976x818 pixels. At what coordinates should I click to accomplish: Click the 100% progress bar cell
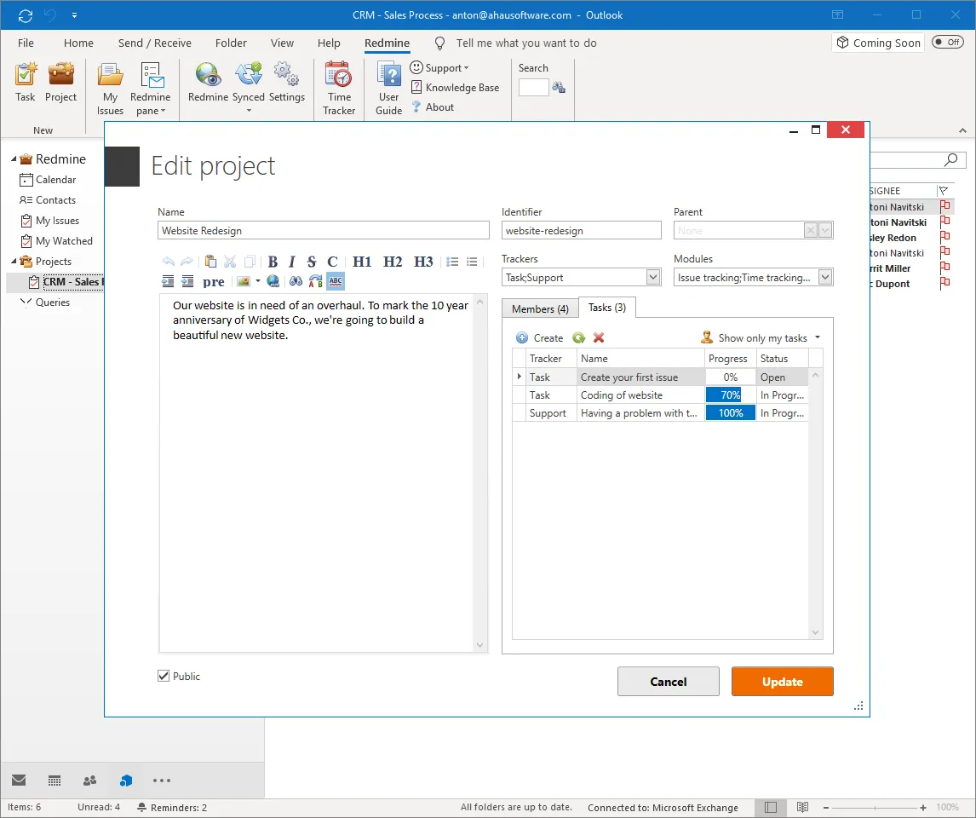point(730,412)
